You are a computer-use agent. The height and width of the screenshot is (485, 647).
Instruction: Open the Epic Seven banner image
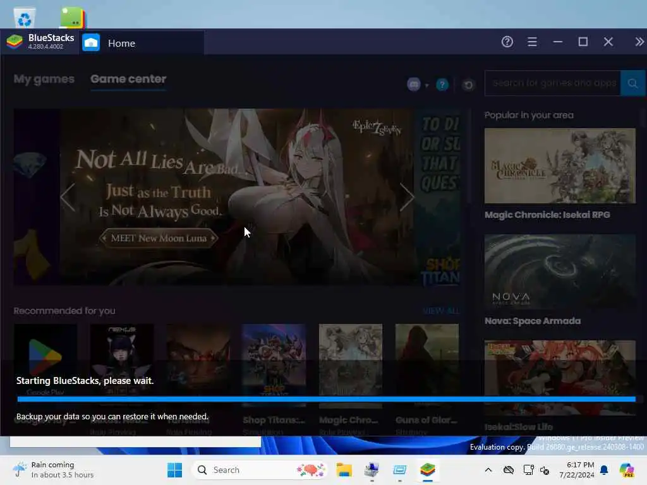click(x=236, y=197)
